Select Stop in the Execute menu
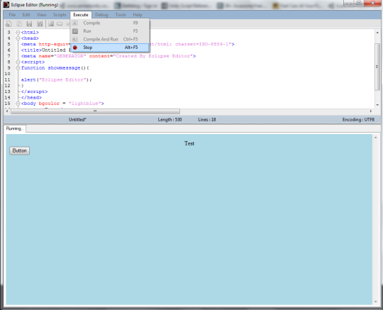 [110, 48]
